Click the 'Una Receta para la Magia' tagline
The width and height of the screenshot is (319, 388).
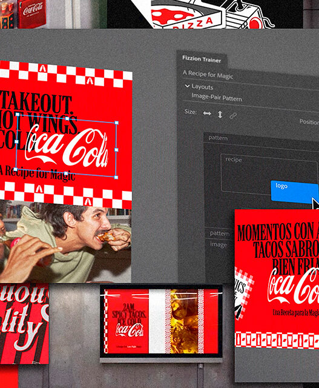click(295, 313)
